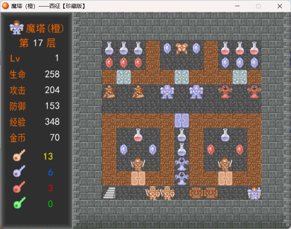
Task: Click the top-left blue potion flask
Action: [x=109, y=48]
